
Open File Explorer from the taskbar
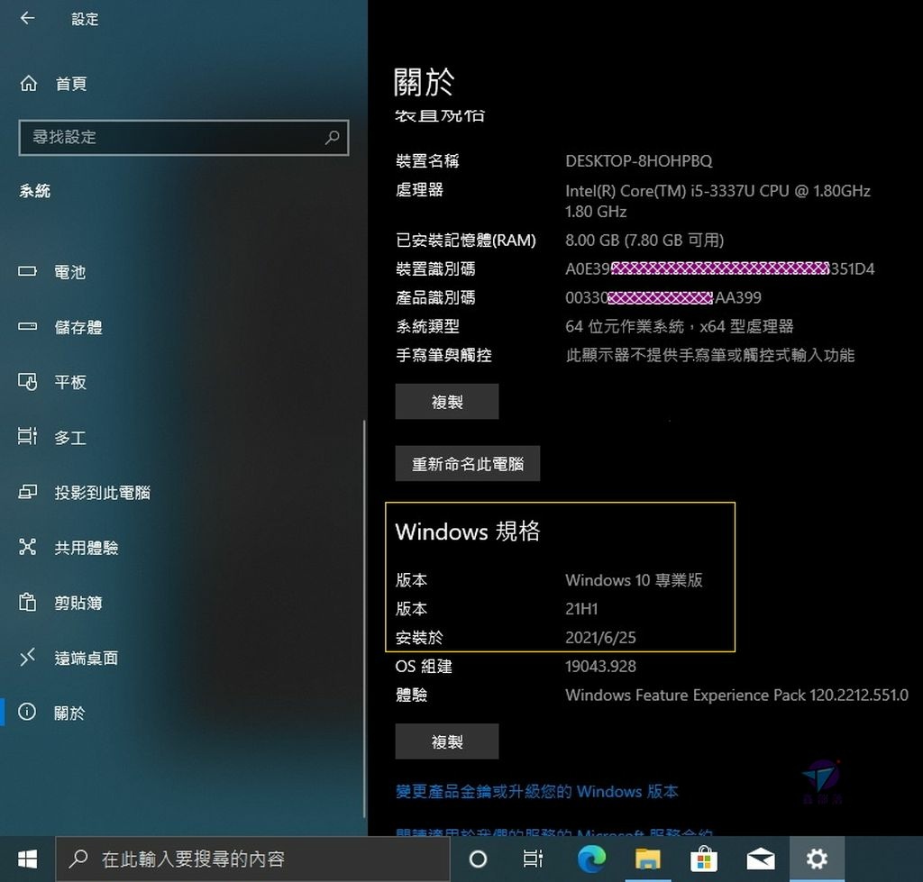[647, 859]
